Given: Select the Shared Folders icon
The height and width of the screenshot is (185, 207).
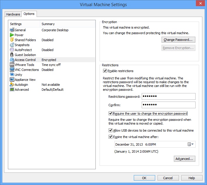Looking at the screenshot, I should (x=12, y=40).
